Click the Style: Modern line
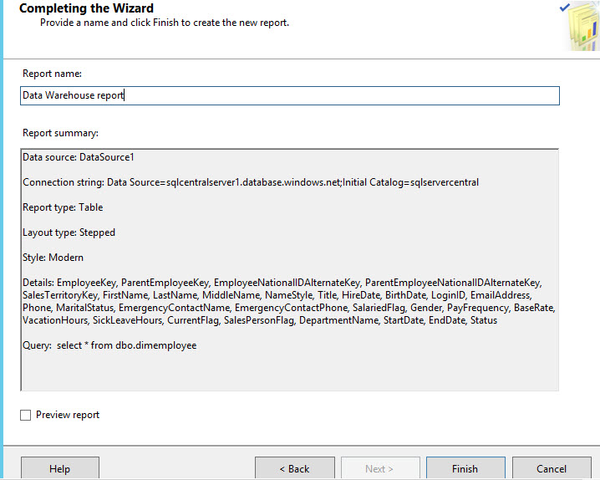This screenshot has width=600, height=480. (x=53, y=258)
